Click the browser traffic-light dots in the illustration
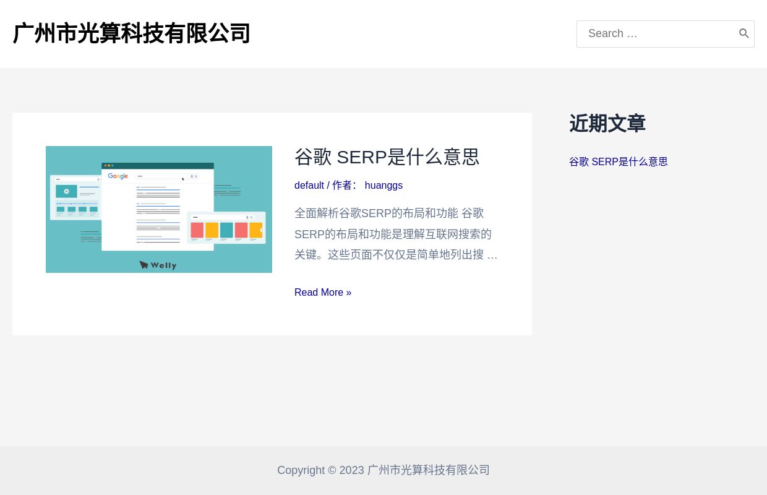Screen dimensions: 767x495 click(x=108, y=165)
